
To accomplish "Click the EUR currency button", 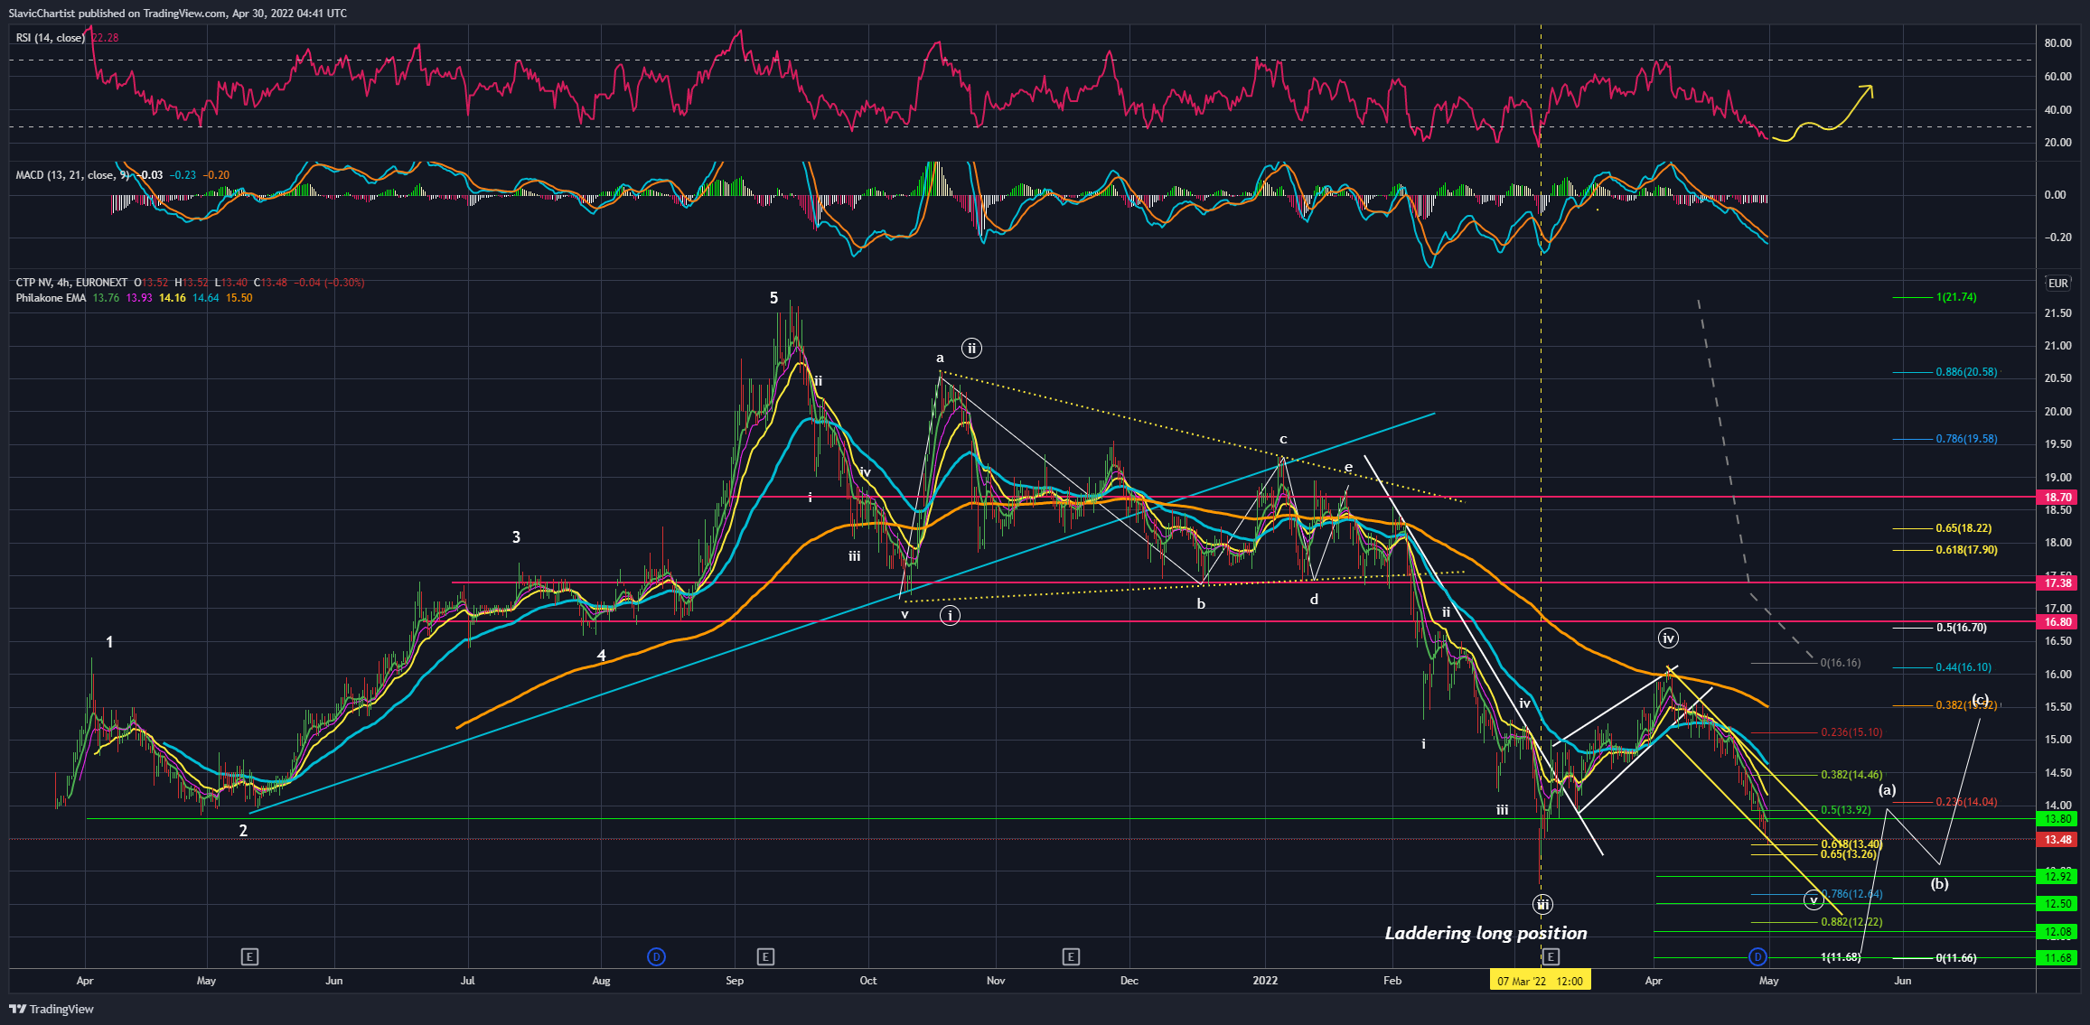I will click(x=2057, y=283).
